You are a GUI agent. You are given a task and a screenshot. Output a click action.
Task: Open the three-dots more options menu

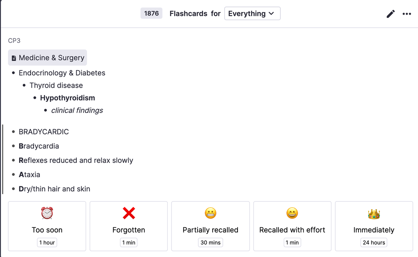(x=407, y=14)
